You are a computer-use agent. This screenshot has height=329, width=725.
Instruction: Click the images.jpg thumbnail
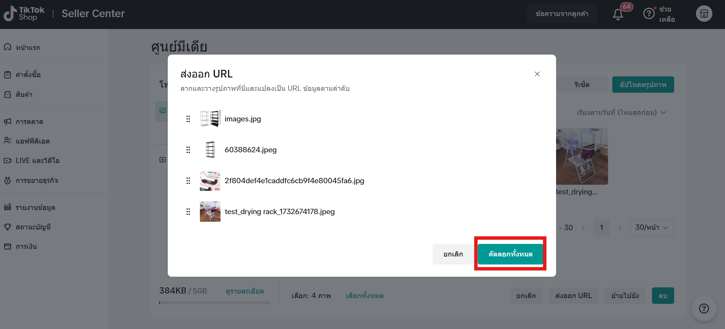[210, 119]
